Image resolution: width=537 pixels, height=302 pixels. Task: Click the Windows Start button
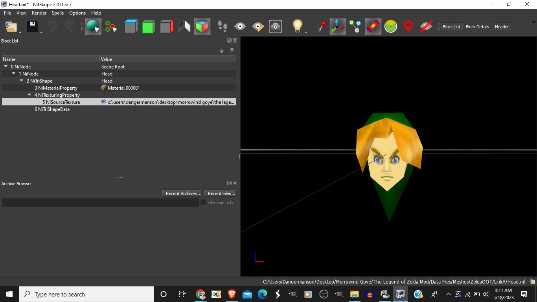click(9, 294)
